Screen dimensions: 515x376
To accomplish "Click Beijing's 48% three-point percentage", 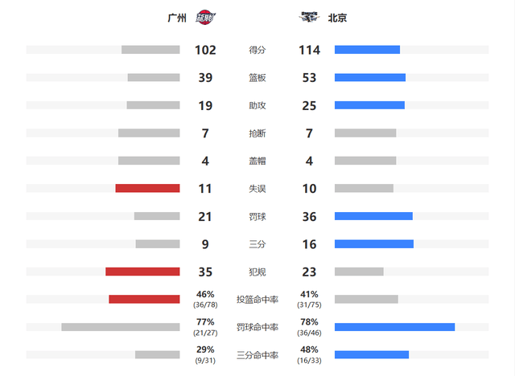I will [x=309, y=349].
